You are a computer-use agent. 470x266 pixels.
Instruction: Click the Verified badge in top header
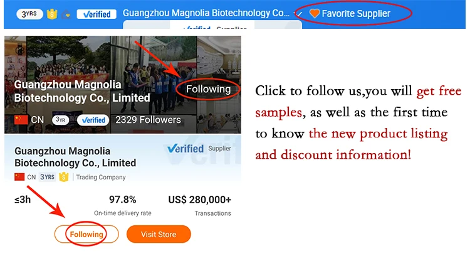[97, 14]
